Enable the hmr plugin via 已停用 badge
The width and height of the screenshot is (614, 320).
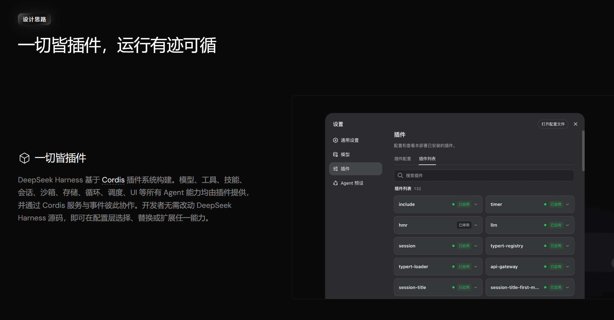point(464,225)
